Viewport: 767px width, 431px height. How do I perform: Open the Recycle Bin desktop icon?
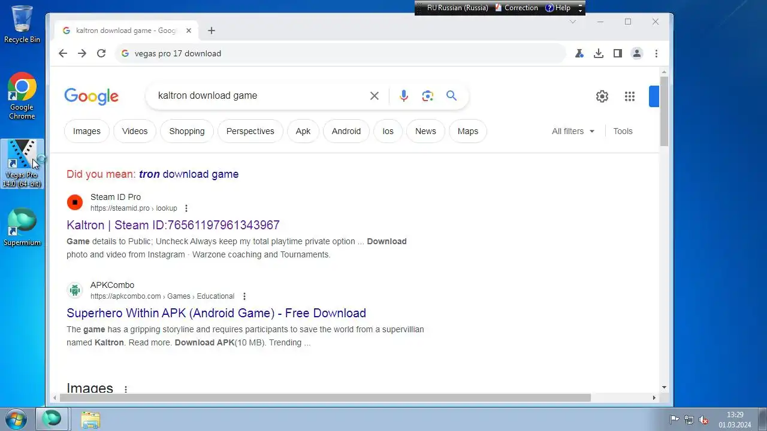(x=22, y=24)
